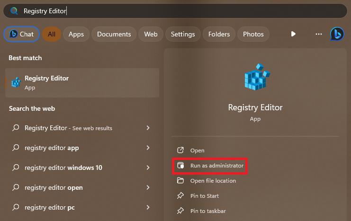The height and width of the screenshot is (221, 351).
Task: Expand the 'registry editor pc' suggestion chevron
Action: click(148, 207)
